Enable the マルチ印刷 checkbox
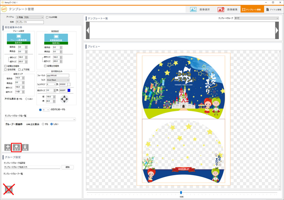The height and width of the screenshot is (200, 284). 47,17
